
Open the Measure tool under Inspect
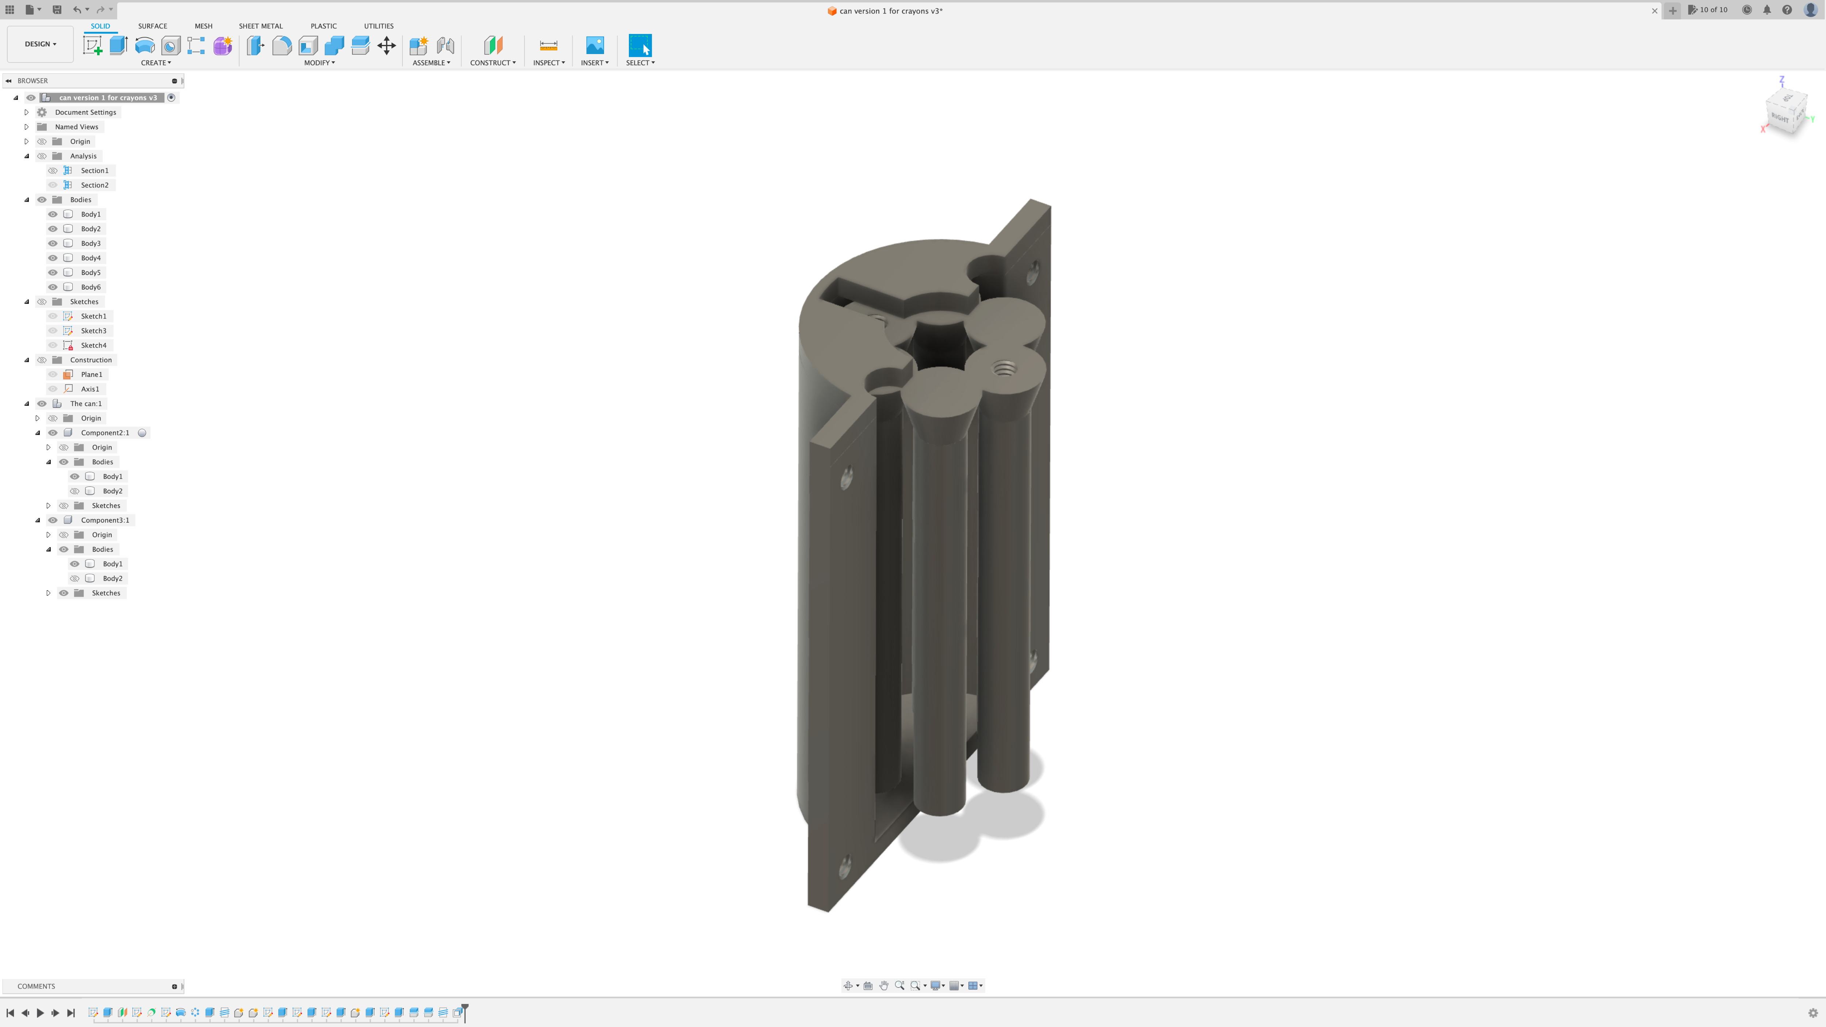click(548, 45)
